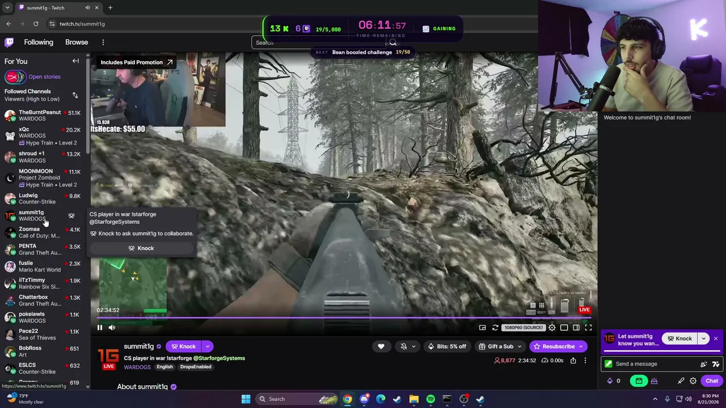Image resolution: width=726 pixels, height=408 pixels.
Task: Knock summit1g from the channel header button
Action: (x=184, y=346)
